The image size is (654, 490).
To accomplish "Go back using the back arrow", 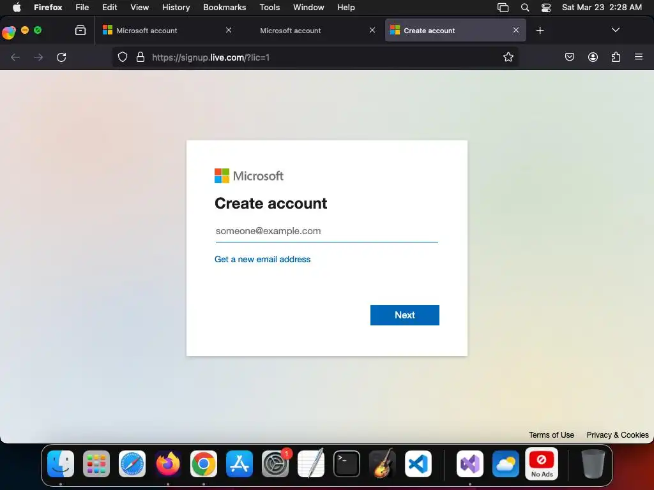I will point(15,57).
